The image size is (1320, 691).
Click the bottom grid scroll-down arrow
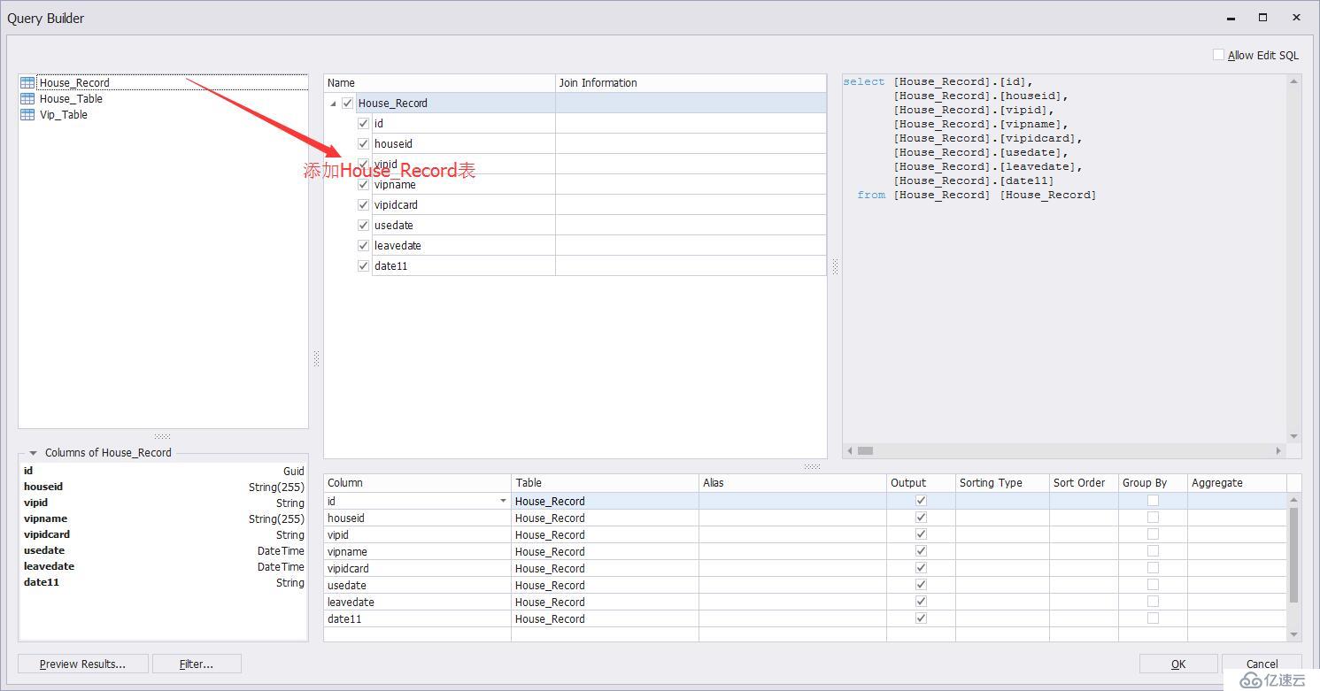[1294, 634]
